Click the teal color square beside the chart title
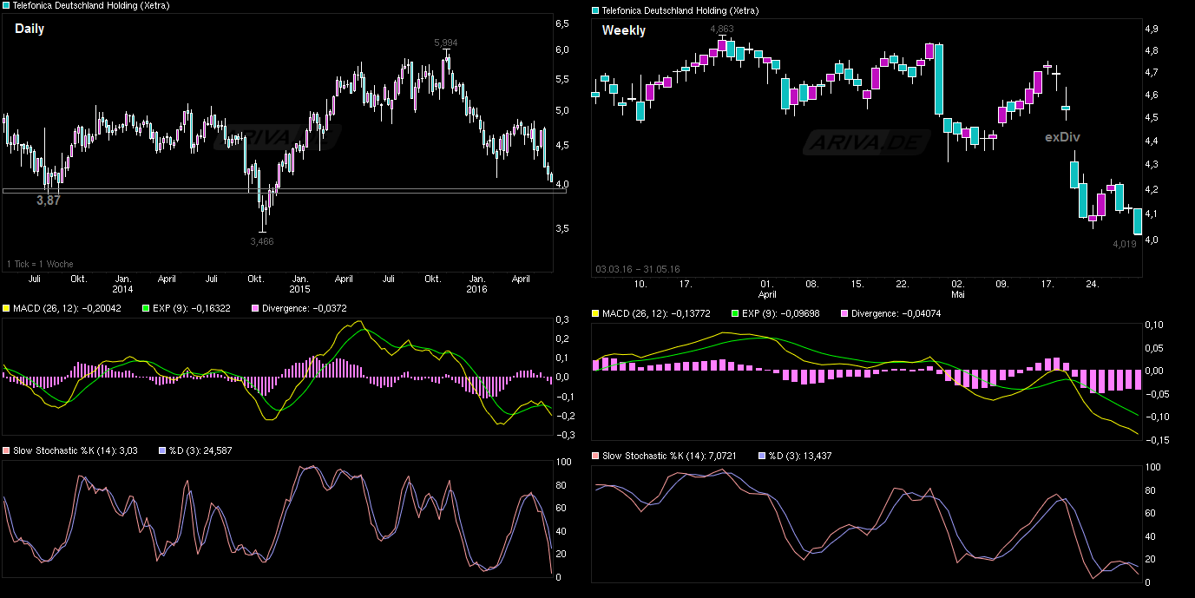This screenshot has height=598, width=1195. (594, 10)
